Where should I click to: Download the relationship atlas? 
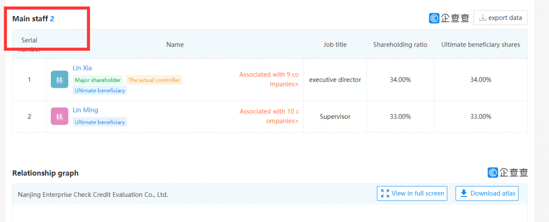[487, 193]
